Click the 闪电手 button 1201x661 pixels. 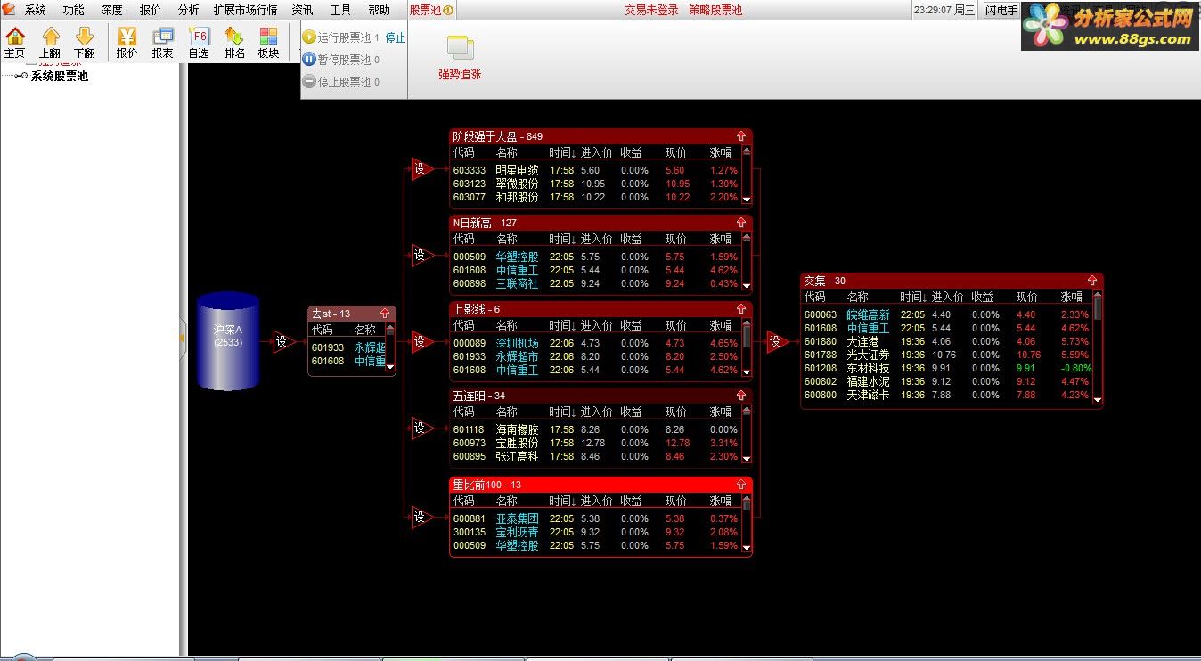coord(1001,11)
